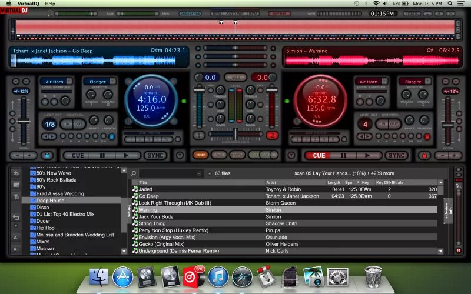
Task: Toggle the left deck blue key lock
Action: click(x=47, y=155)
